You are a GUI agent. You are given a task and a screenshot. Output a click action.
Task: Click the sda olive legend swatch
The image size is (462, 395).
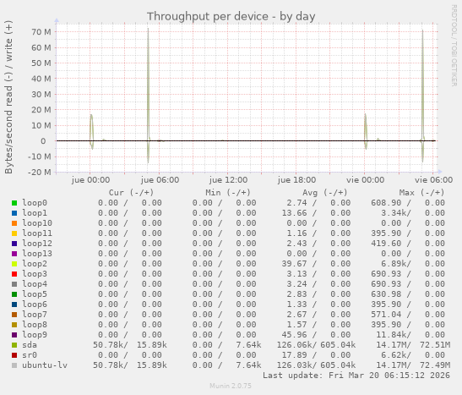point(14,345)
